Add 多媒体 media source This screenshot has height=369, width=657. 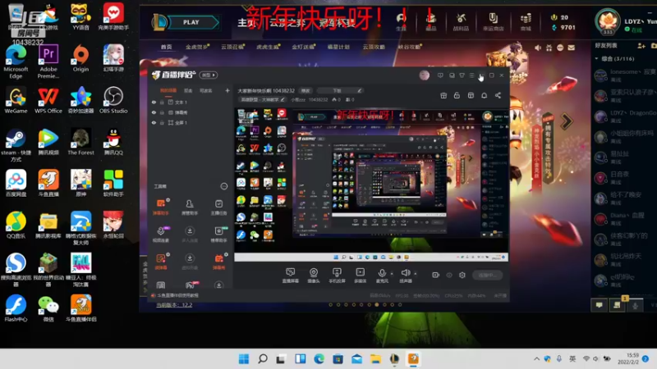coord(360,276)
